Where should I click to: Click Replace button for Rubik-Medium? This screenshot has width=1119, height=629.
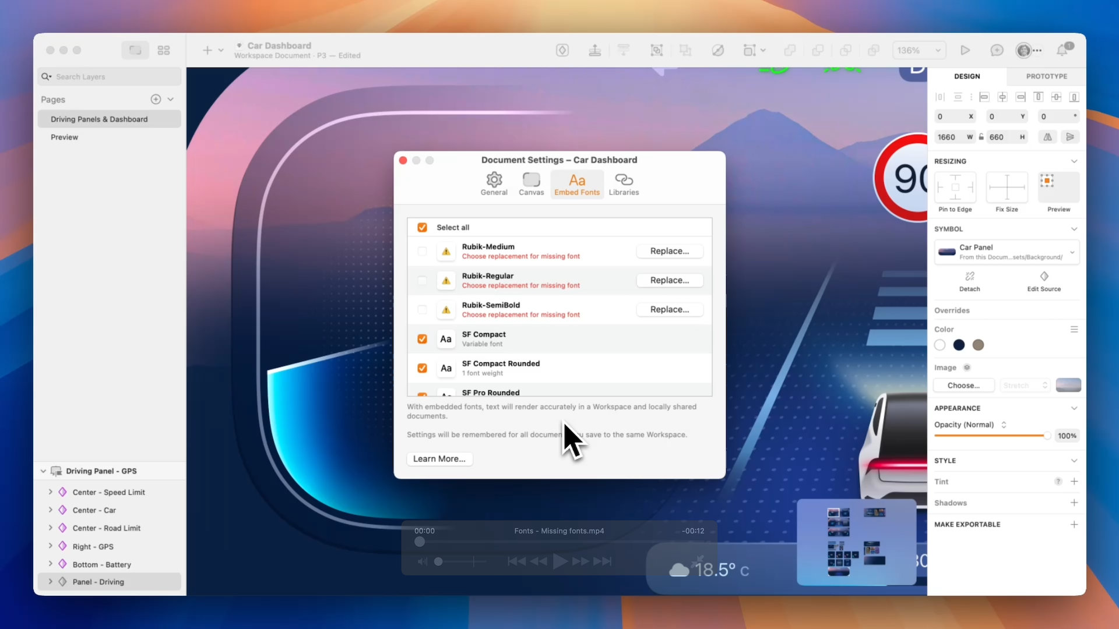(669, 251)
